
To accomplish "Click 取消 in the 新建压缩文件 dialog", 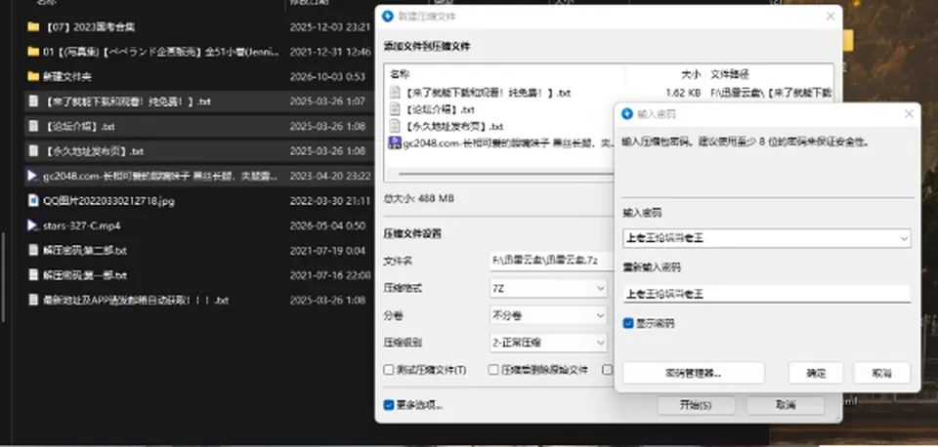I will coord(786,405).
